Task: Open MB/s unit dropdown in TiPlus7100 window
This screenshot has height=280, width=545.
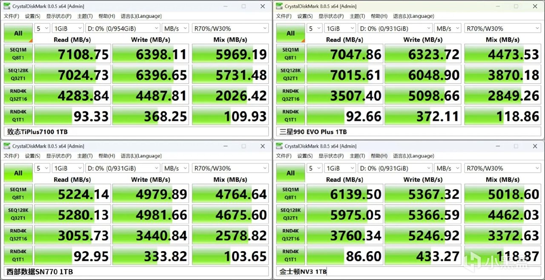Action: 175,28
